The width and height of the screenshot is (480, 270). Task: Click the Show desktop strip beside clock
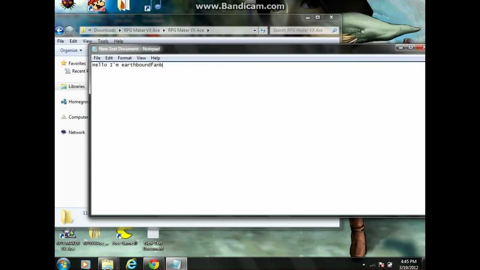(423, 264)
